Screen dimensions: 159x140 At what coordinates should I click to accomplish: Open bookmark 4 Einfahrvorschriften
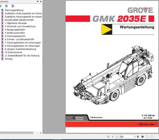(x=15, y=33)
